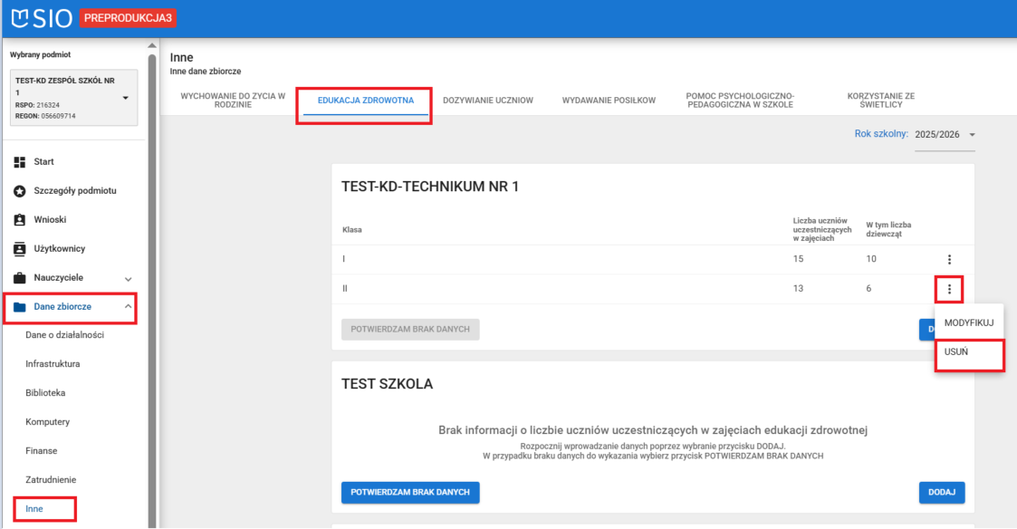Image resolution: width=1017 pixels, height=529 pixels.
Task: Expand the selected entity dropdown
Action: (125, 98)
